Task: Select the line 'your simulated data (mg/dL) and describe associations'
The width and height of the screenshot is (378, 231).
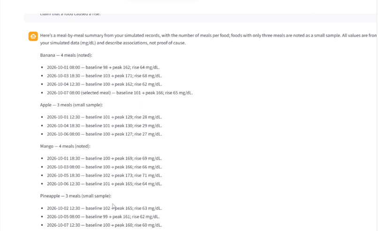Action: point(113,43)
